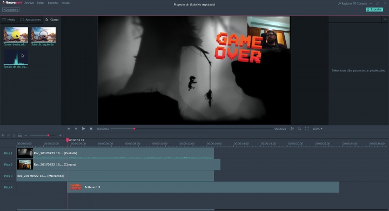Switch to the Anotaciones tab
The height and width of the screenshot is (211, 389).
coord(30,19)
